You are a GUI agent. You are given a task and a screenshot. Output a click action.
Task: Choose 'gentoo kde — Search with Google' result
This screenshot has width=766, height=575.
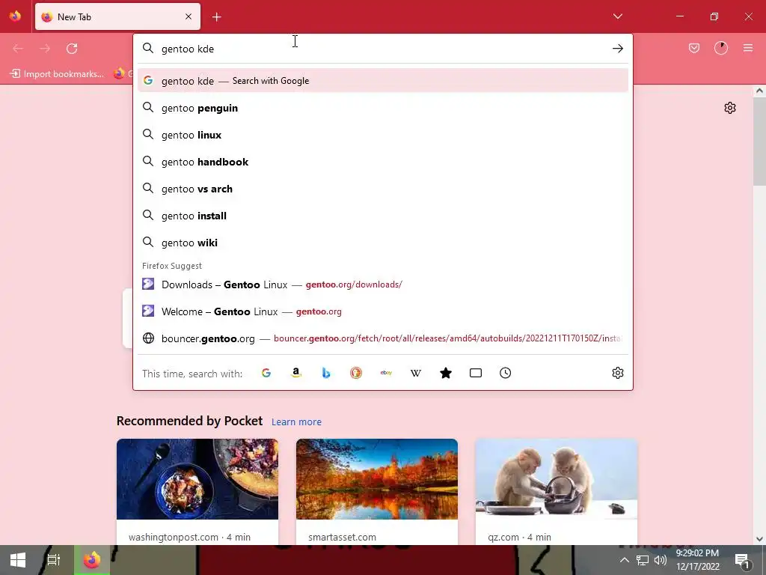382,81
